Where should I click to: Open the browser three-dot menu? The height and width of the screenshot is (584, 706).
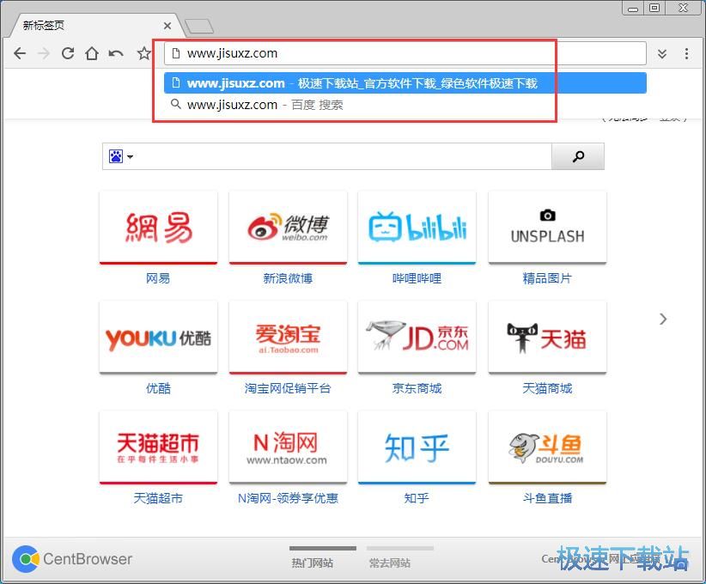point(686,53)
